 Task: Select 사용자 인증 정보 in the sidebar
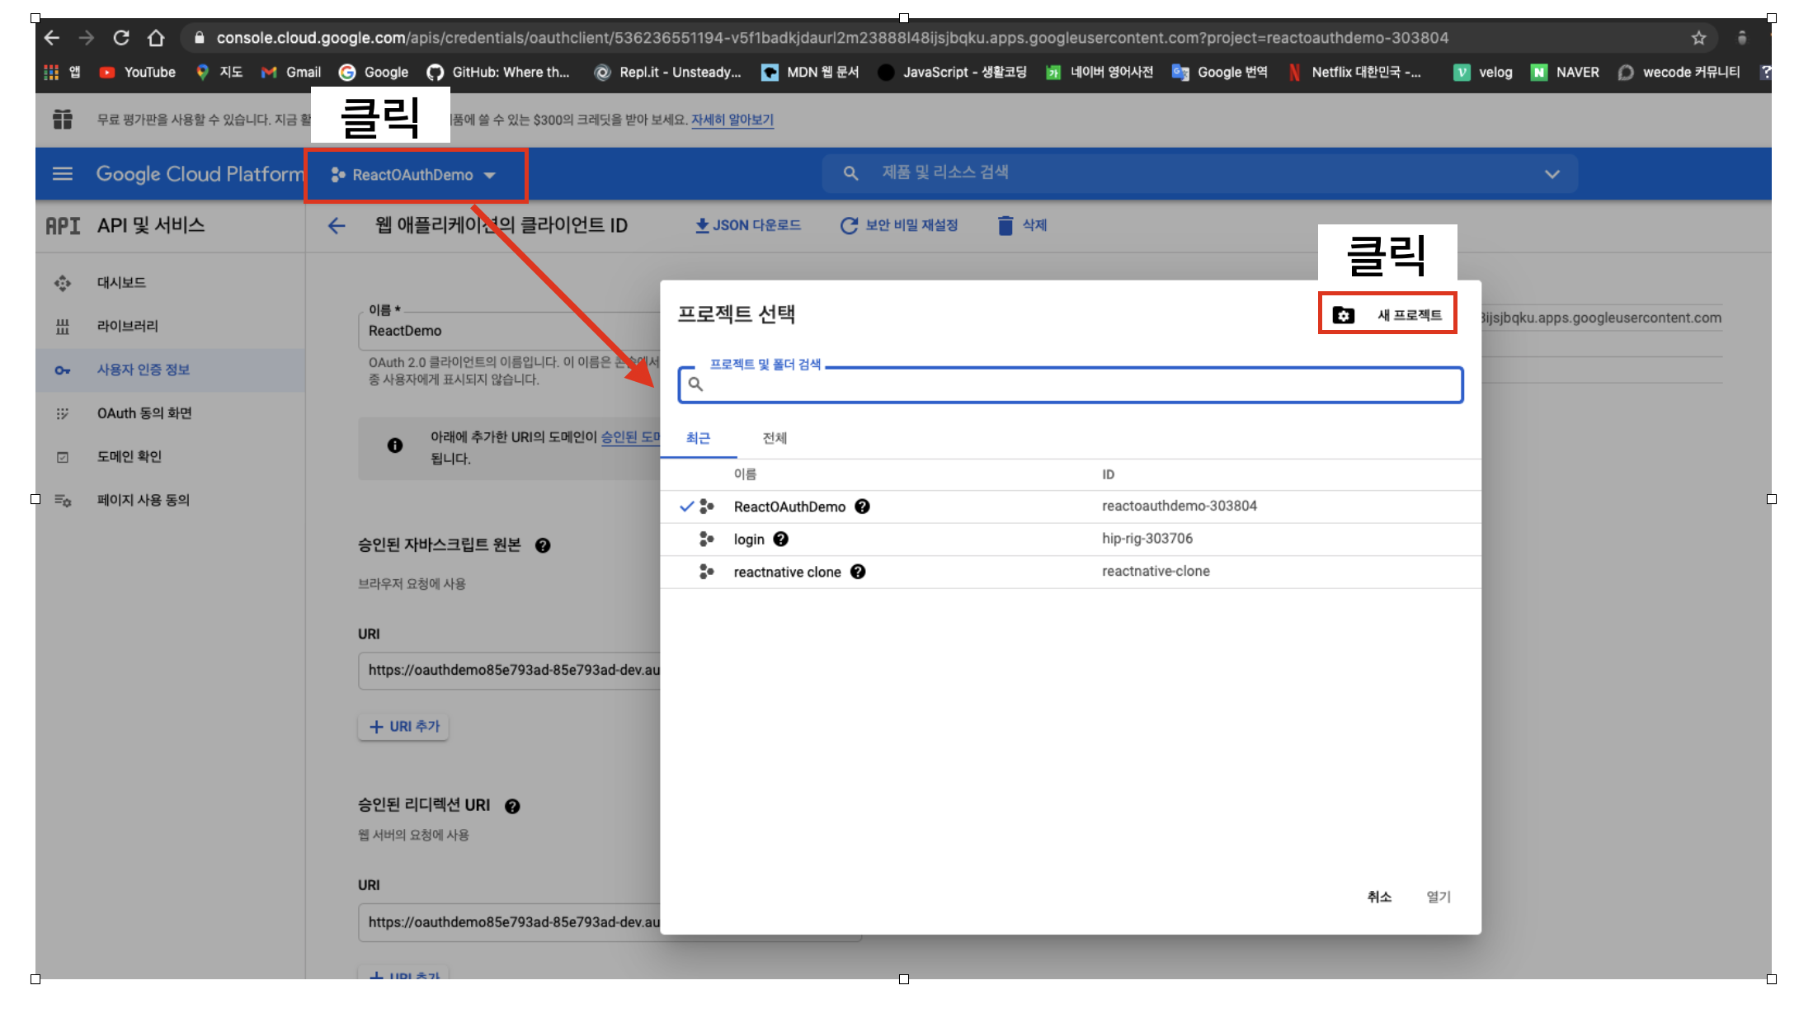click(x=170, y=370)
